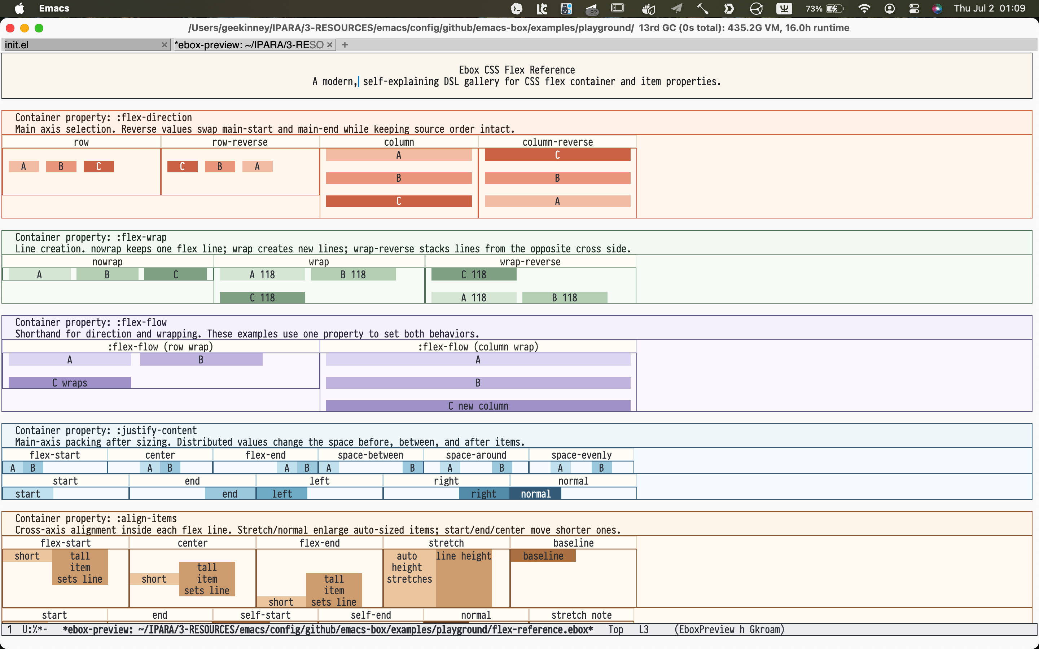Close the init.el tab

point(164,45)
